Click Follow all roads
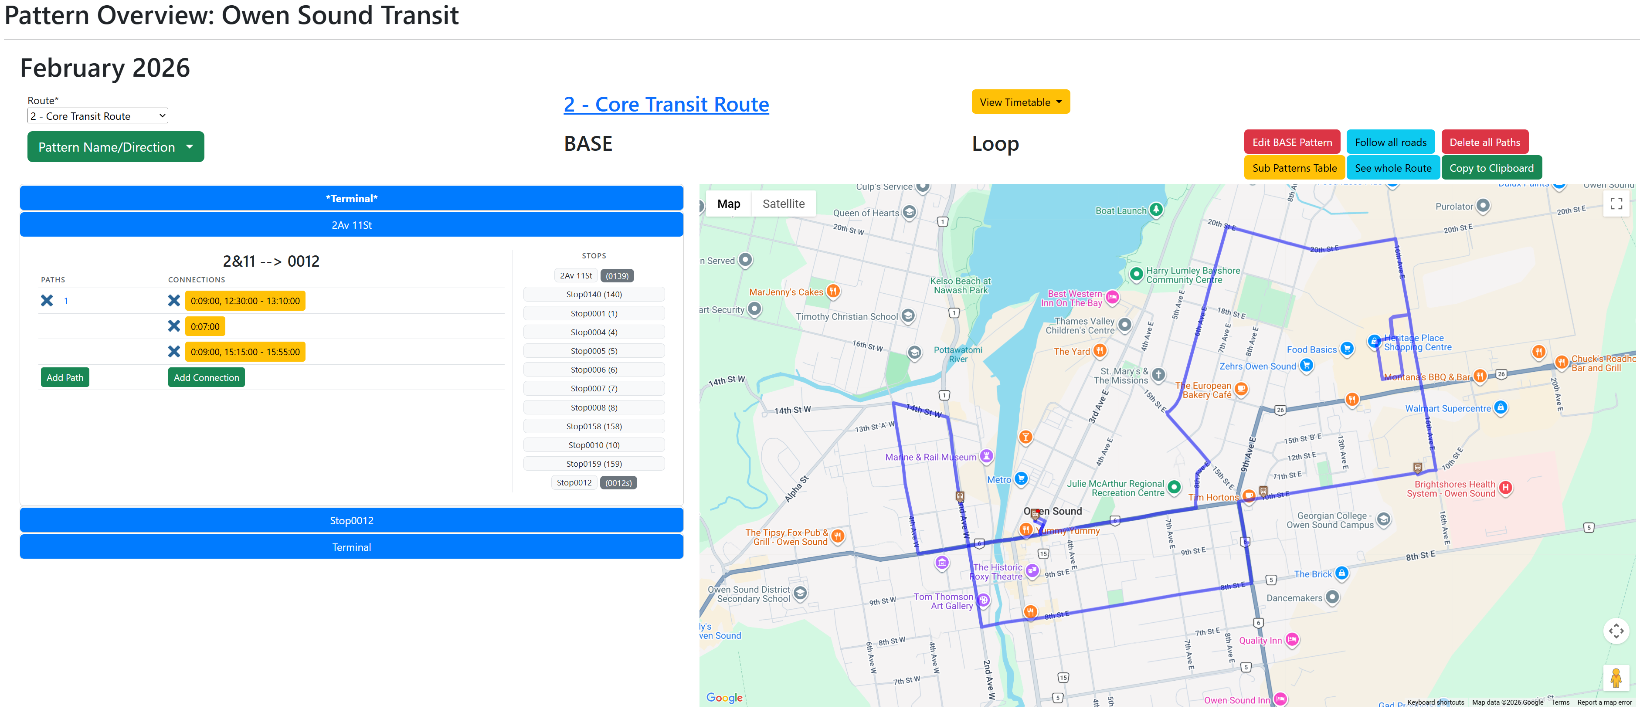The image size is (1640, 709). [x=1390, y=142]
